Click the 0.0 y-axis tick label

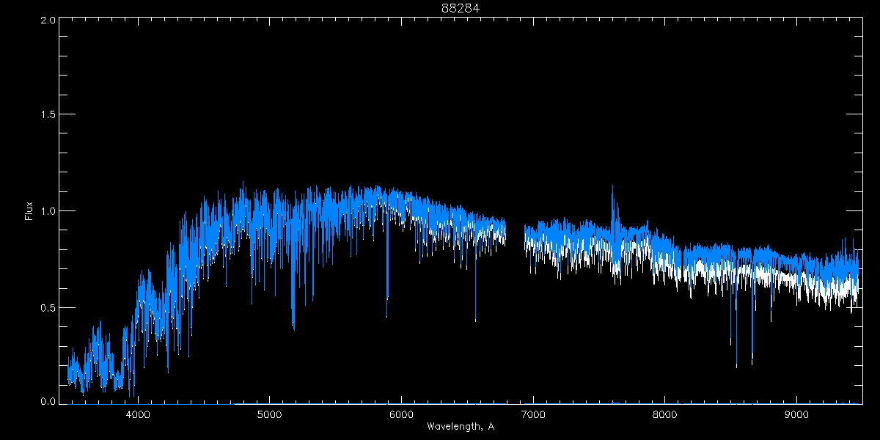(48, 402)
